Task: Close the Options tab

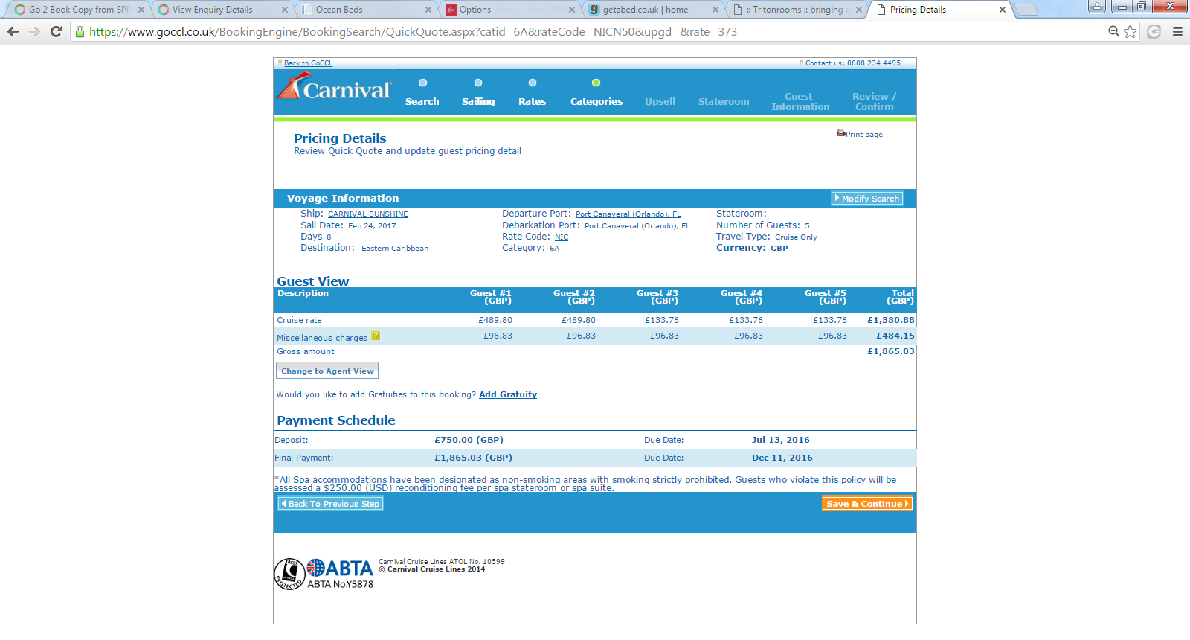Action: click(572, 10)
